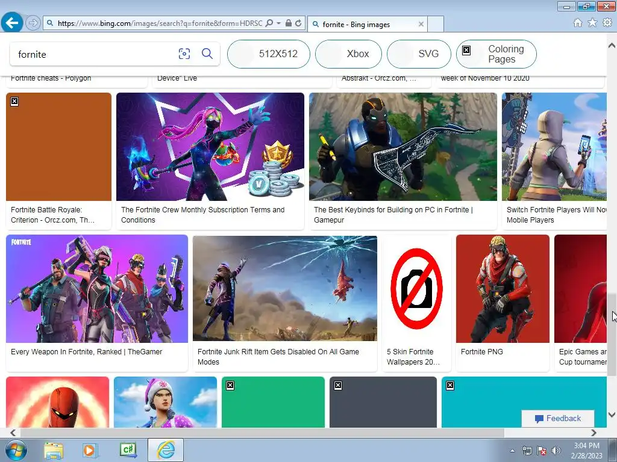Select the SVG filter chip
Screen dimensions: 617x462
click(419, 54)
